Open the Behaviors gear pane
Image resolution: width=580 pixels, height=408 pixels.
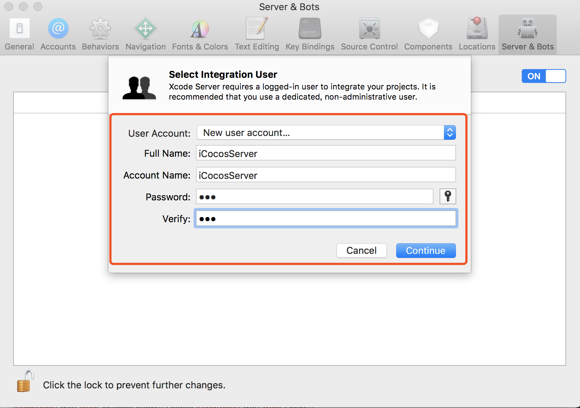point(100,35)
